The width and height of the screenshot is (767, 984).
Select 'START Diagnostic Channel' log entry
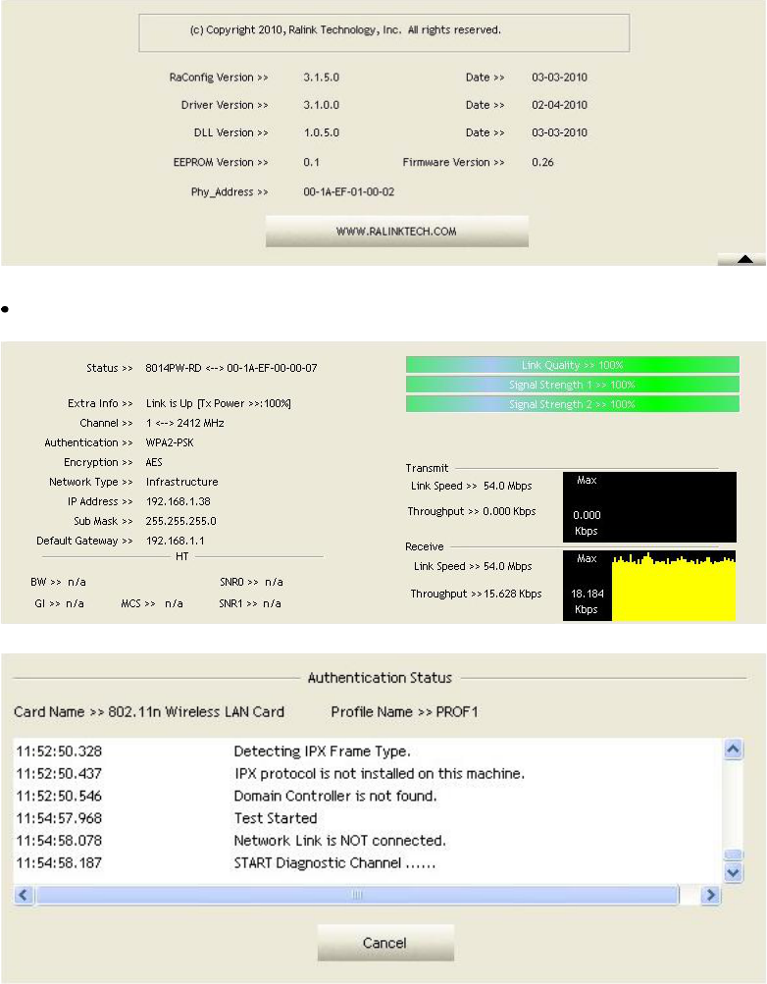334,863
